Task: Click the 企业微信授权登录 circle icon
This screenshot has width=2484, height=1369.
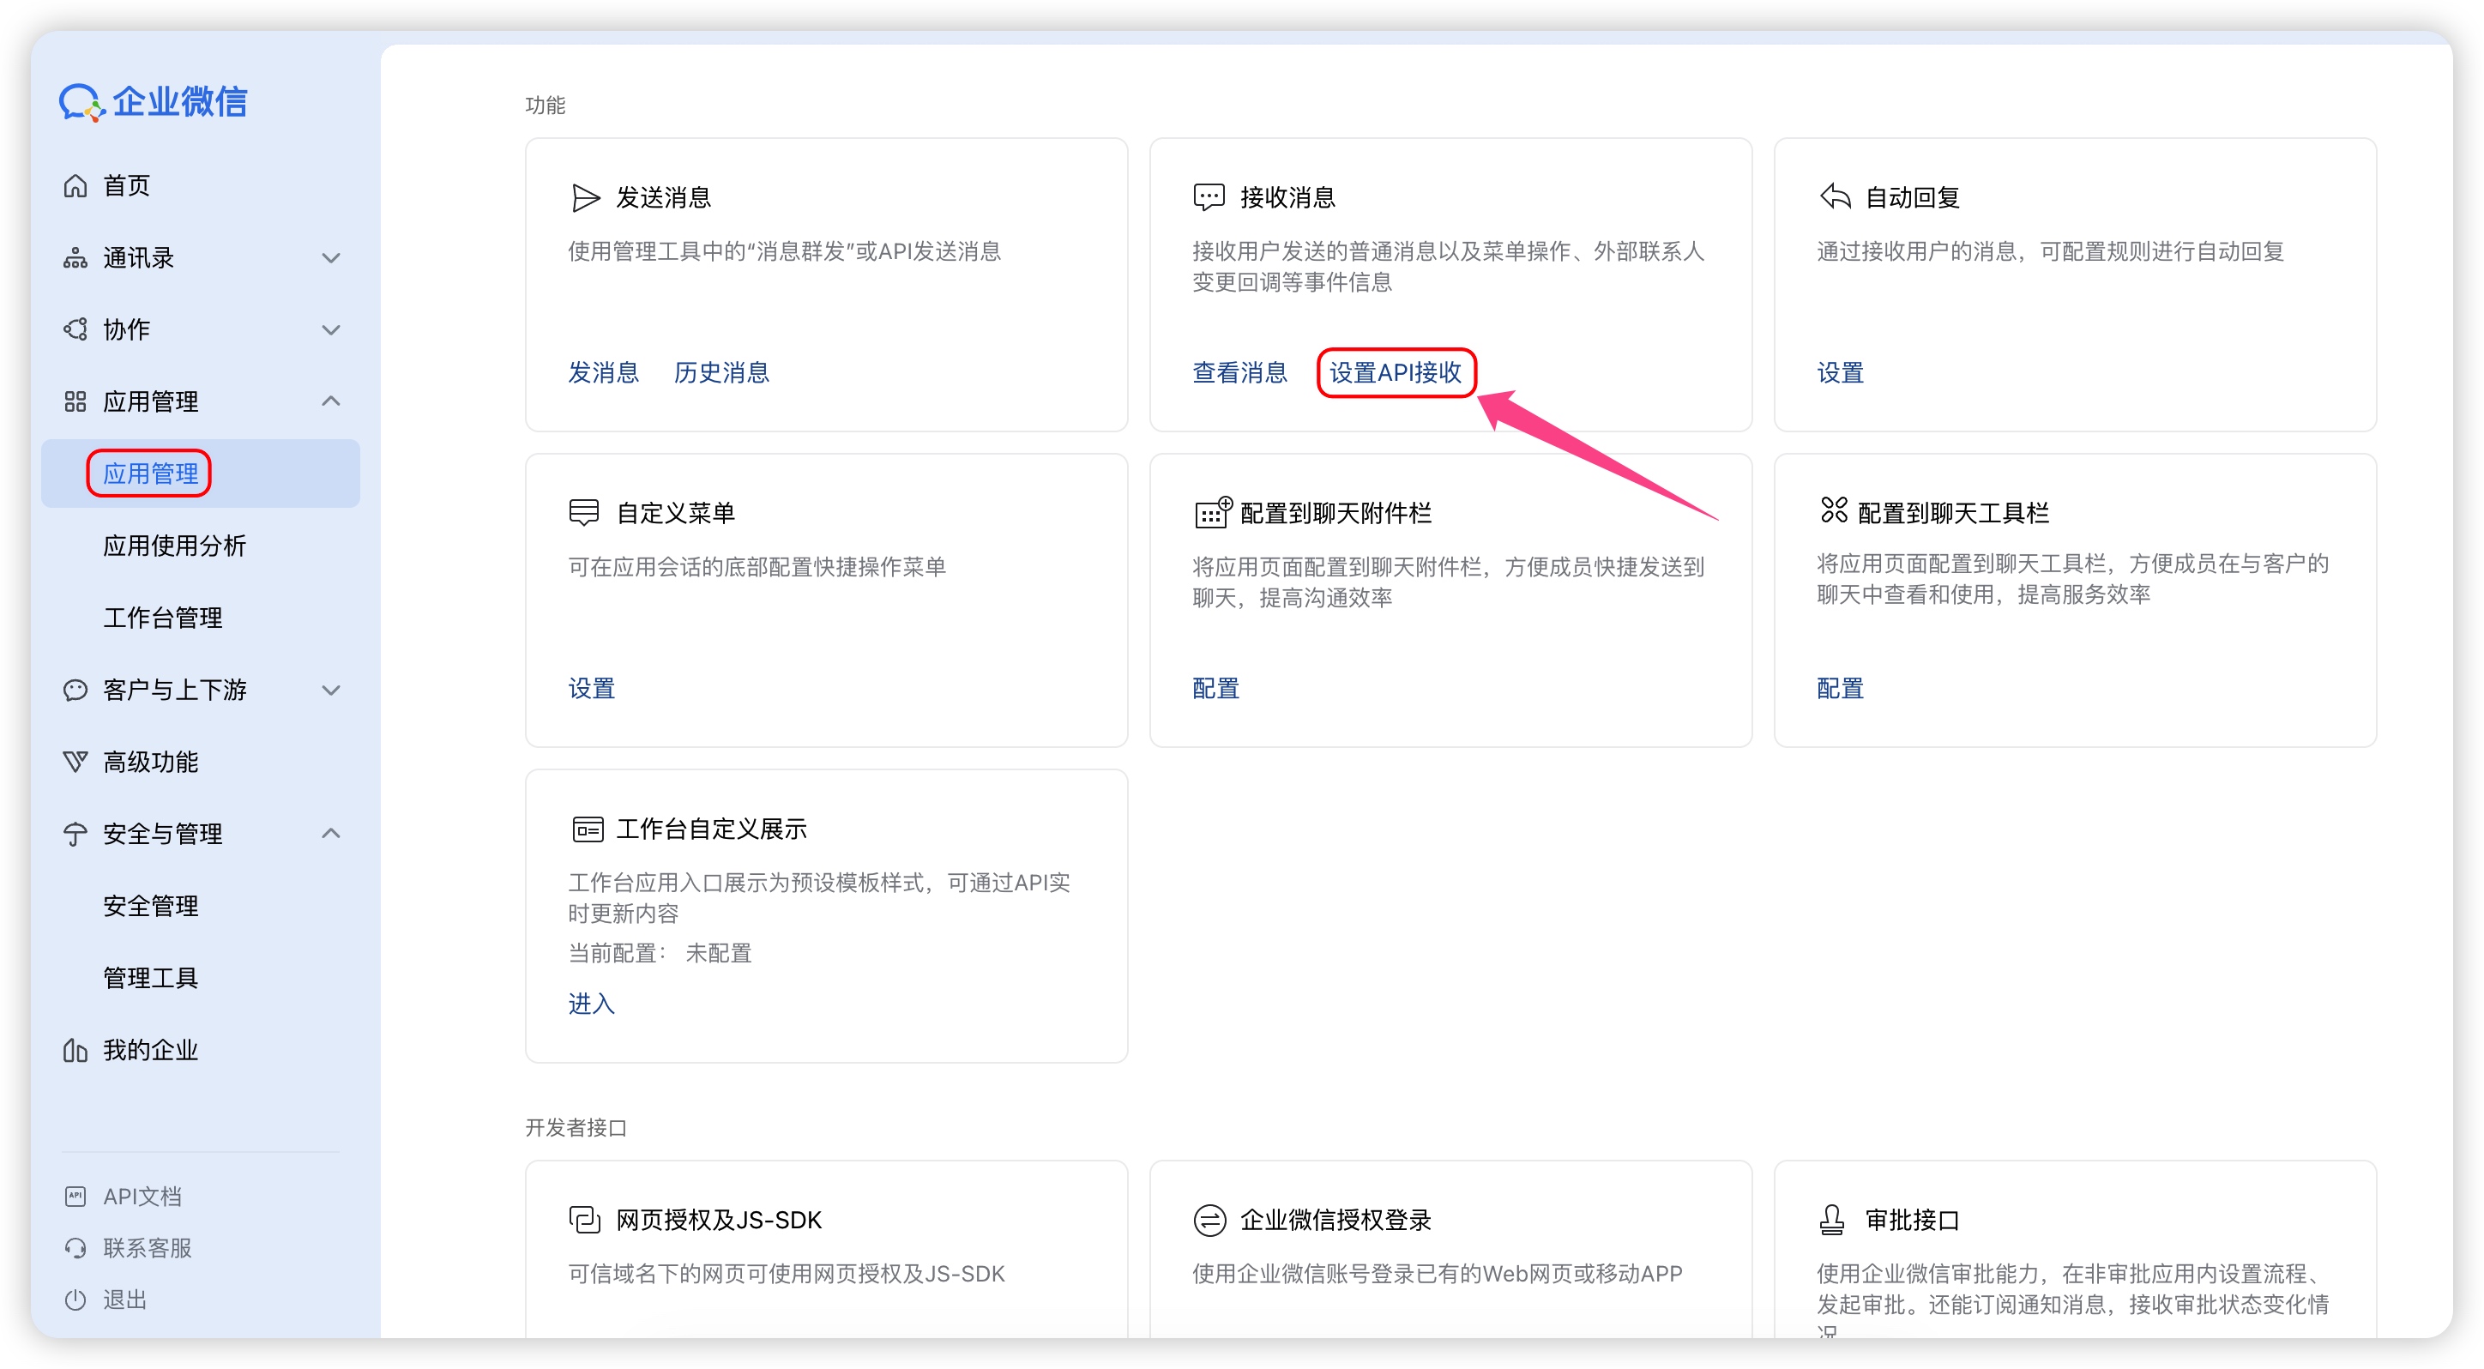Action: click(x=1209, y=1220)
